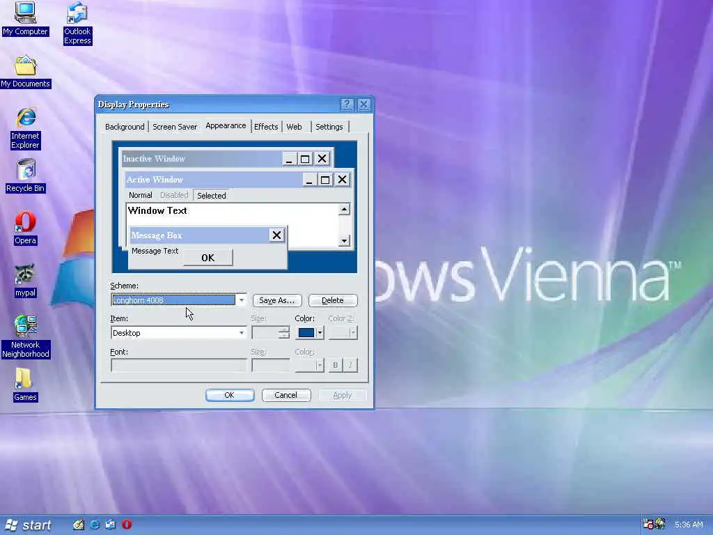Select the Network Neighborhood icon
The image size is (713, 535).
pos(26,336)
